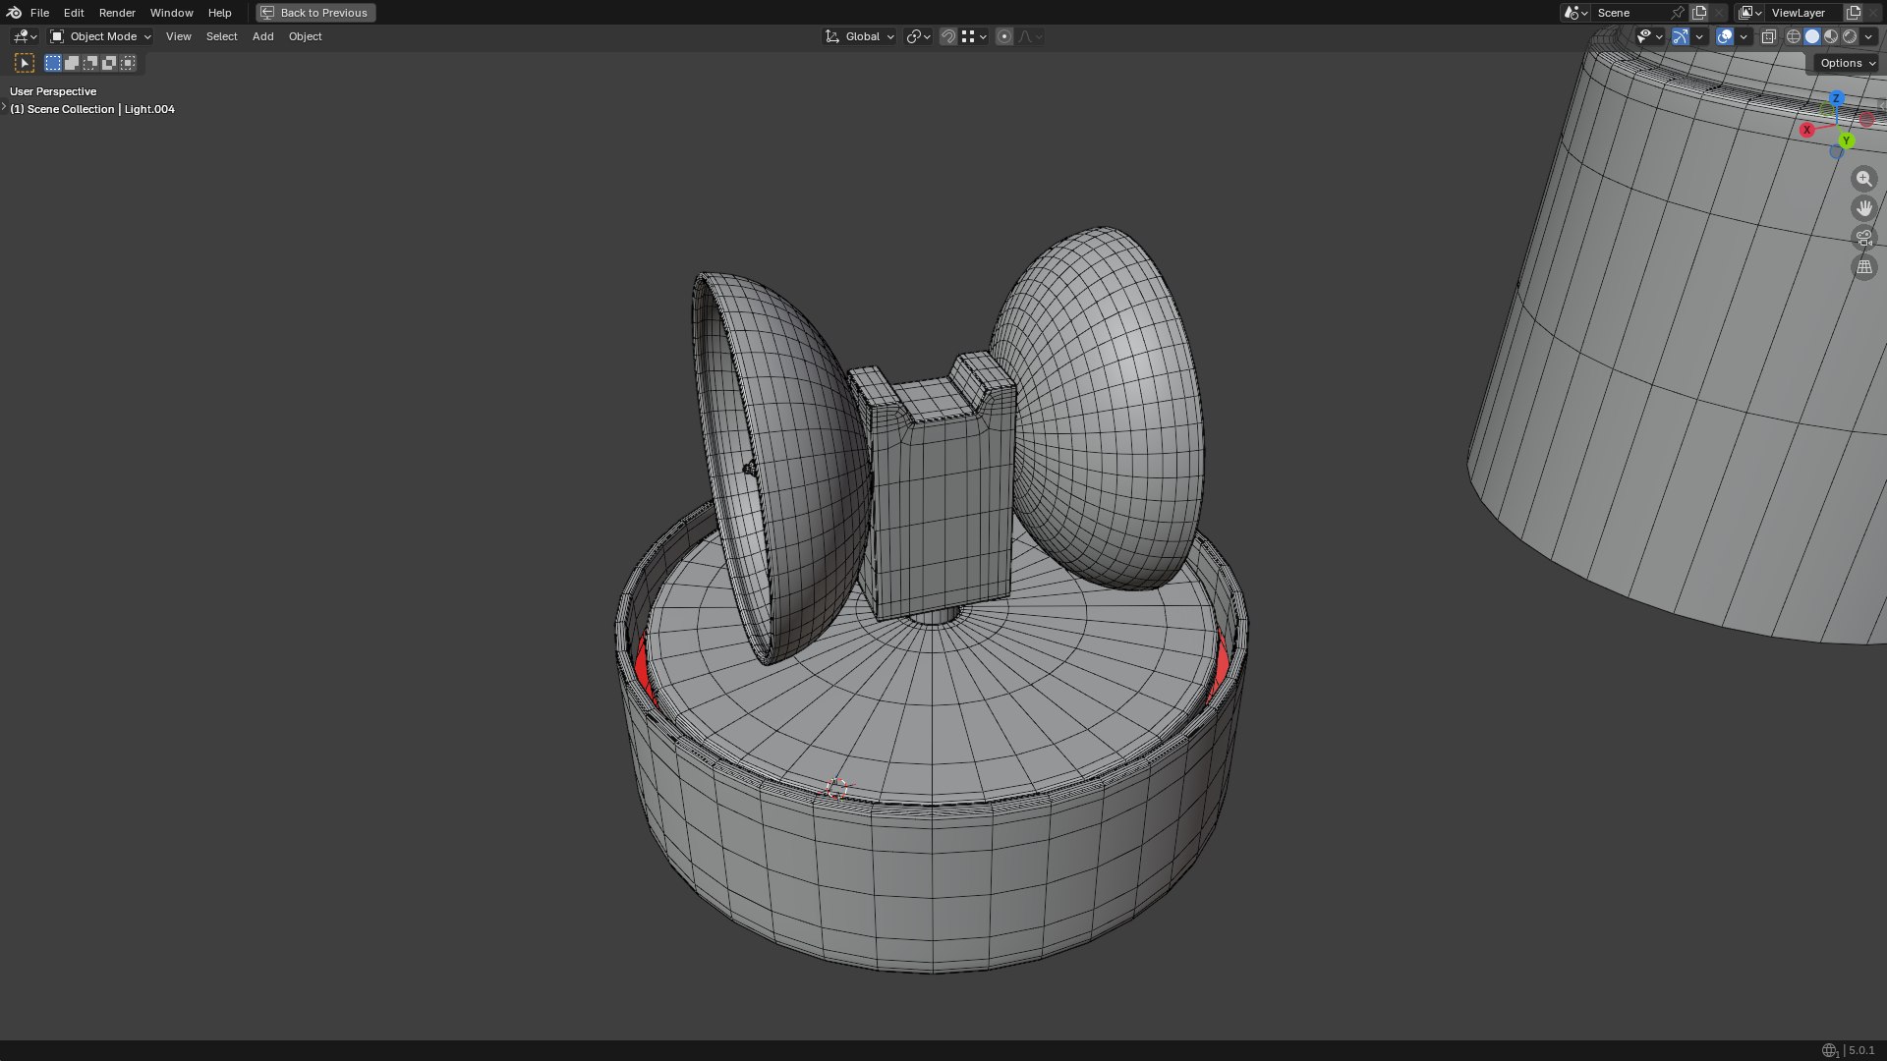Viewport: 1887px width, 1061px height.
Task: Open the transform pivot point dropdown
Action: [918, 36]
